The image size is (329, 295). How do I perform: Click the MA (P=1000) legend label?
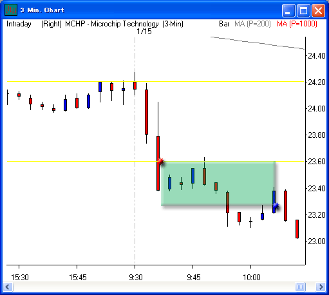tap(297, 24)
